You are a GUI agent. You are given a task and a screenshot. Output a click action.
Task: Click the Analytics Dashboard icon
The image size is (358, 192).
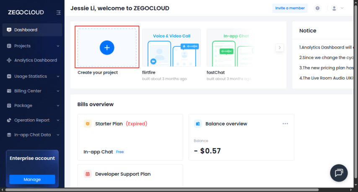click(x=9, y=60)
